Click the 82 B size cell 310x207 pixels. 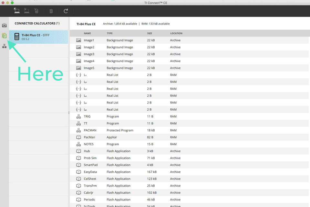click(150, 137)
